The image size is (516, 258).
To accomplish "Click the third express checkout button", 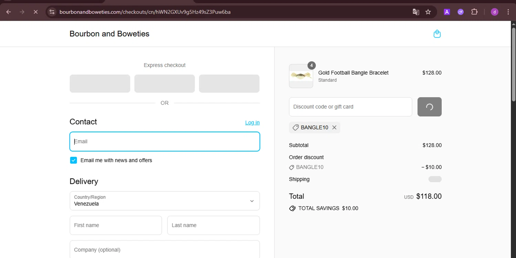I will [x=229, y=83].
